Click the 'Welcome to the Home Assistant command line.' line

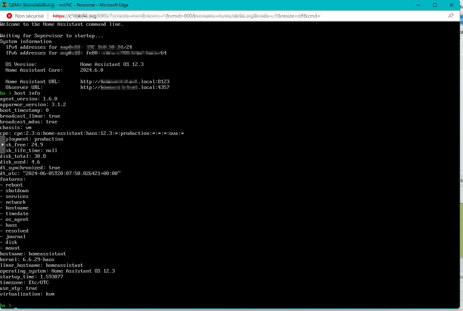tap(62, 24)
